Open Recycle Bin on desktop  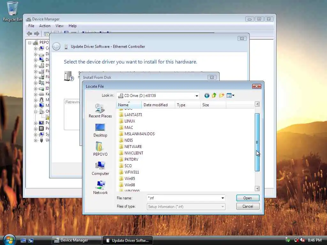12,11
